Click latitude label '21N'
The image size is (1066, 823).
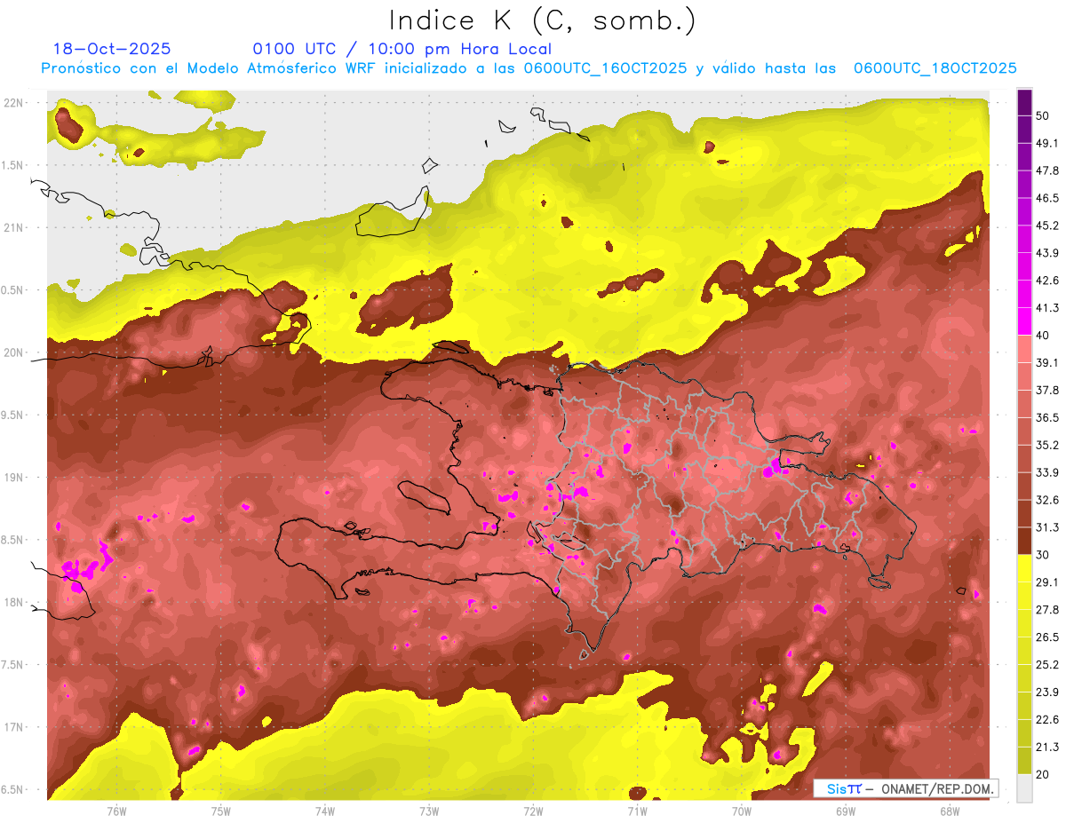click(x=15, y=227)
